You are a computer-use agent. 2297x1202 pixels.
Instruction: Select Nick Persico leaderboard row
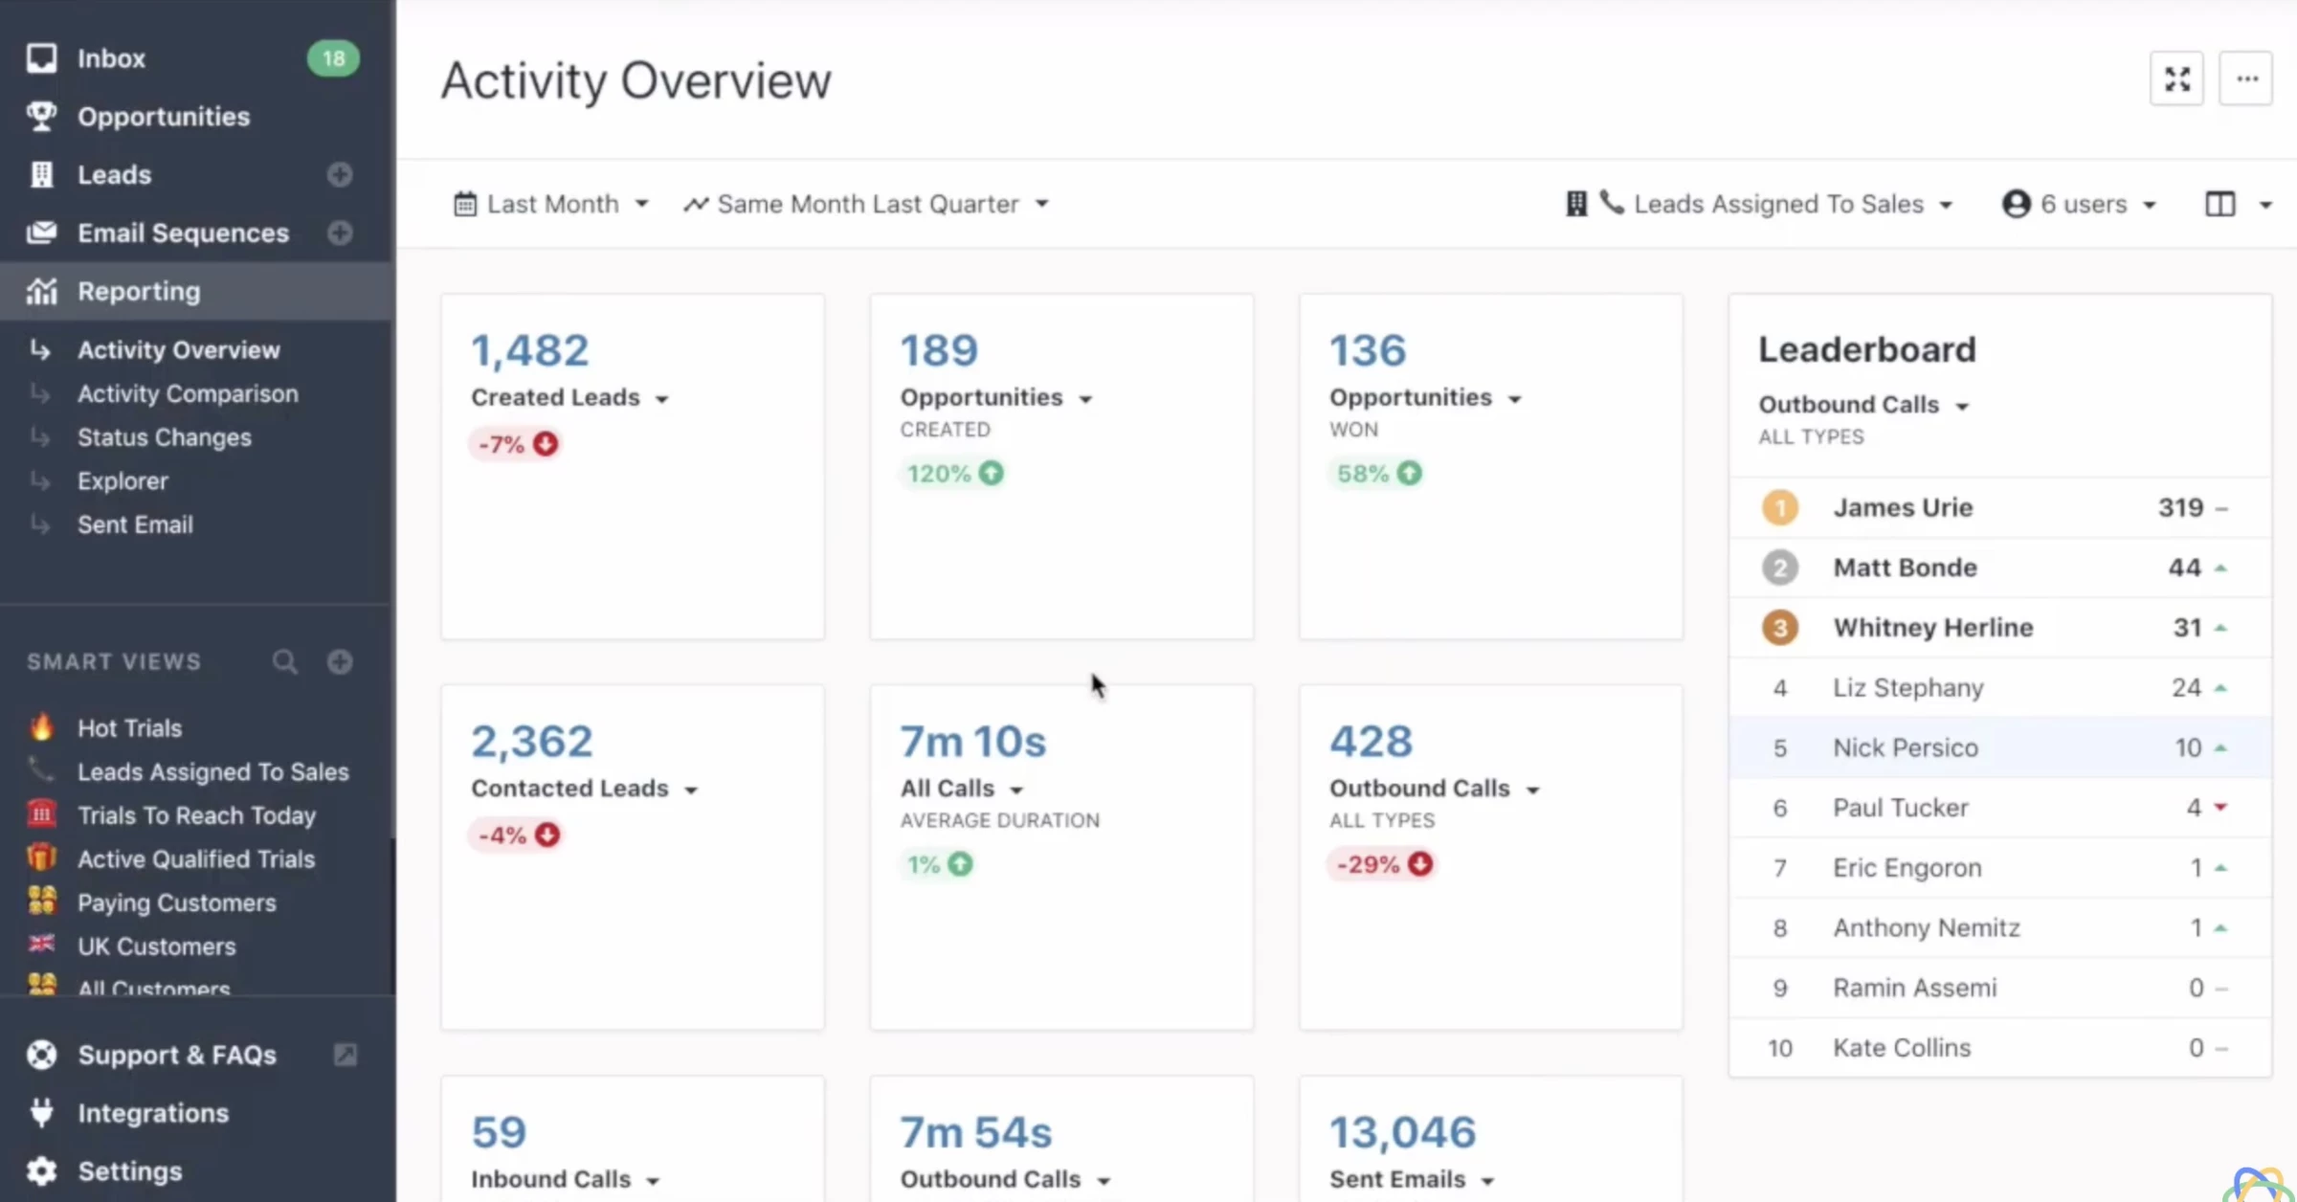2000,747
